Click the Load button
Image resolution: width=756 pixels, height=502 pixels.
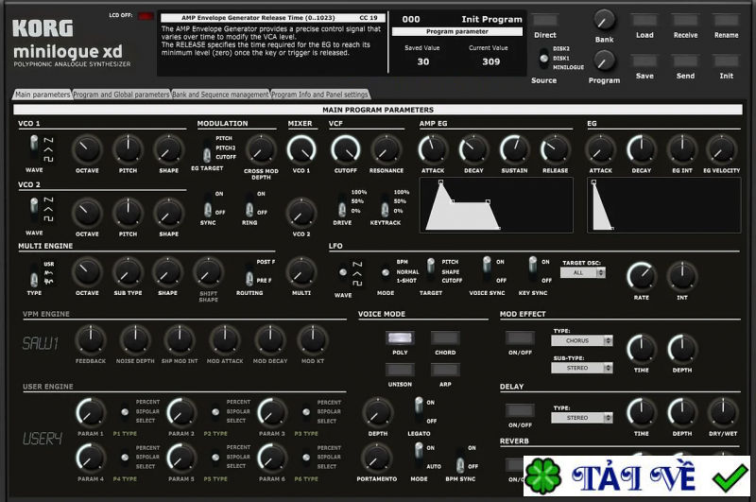(644, 20)
